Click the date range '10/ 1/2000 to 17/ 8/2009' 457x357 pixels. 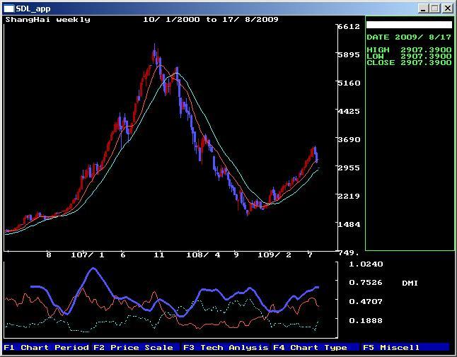point(211,20)
